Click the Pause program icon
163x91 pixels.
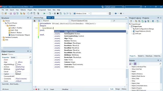pyautogui.click(x=55, y=13)
